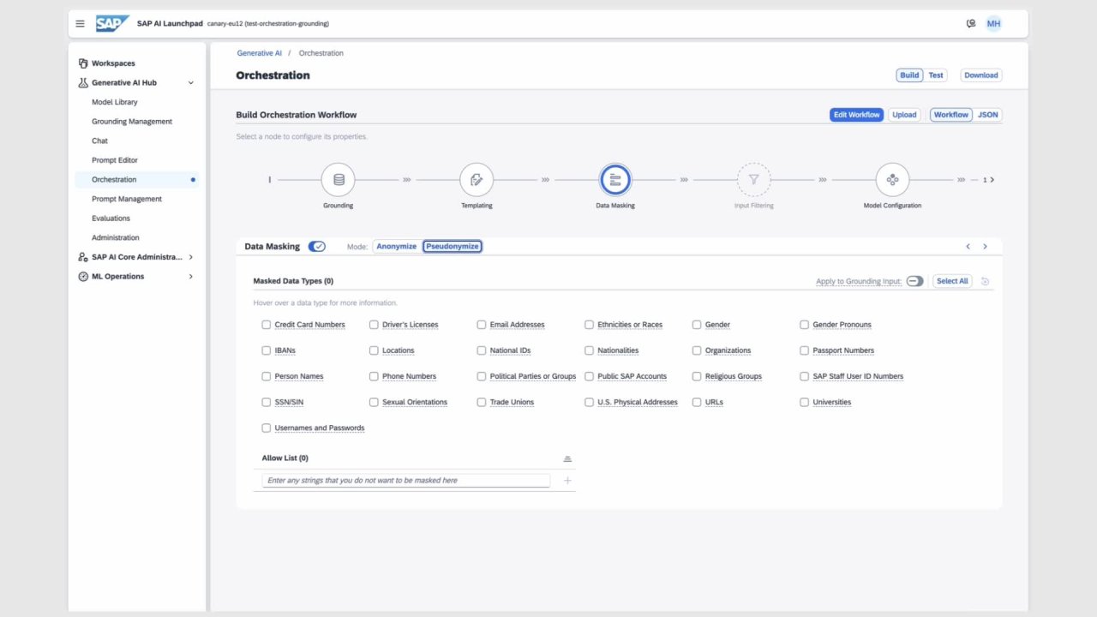This screenshot has height=617, width=1097.
Task: Tick the National IDs checkbox
Action: click(482, 350)
